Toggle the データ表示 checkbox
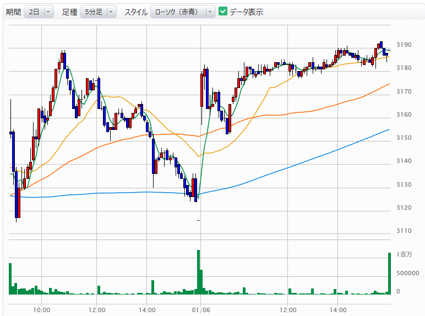The image size is (425, 316). [x=223, y=12]
